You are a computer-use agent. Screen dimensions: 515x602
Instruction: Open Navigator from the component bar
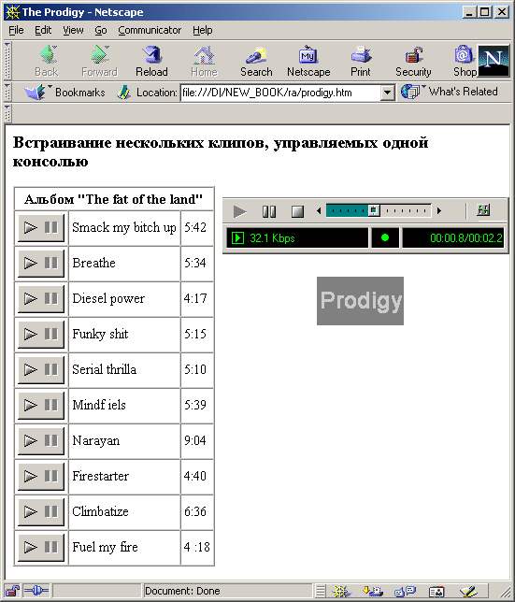[x=341, y=591]
